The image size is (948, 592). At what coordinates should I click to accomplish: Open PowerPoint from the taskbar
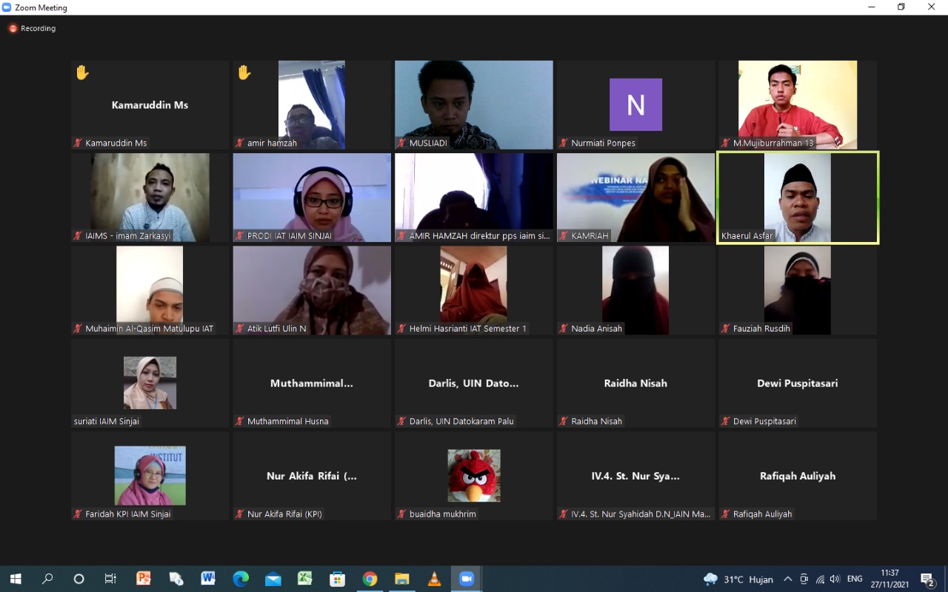144,579
